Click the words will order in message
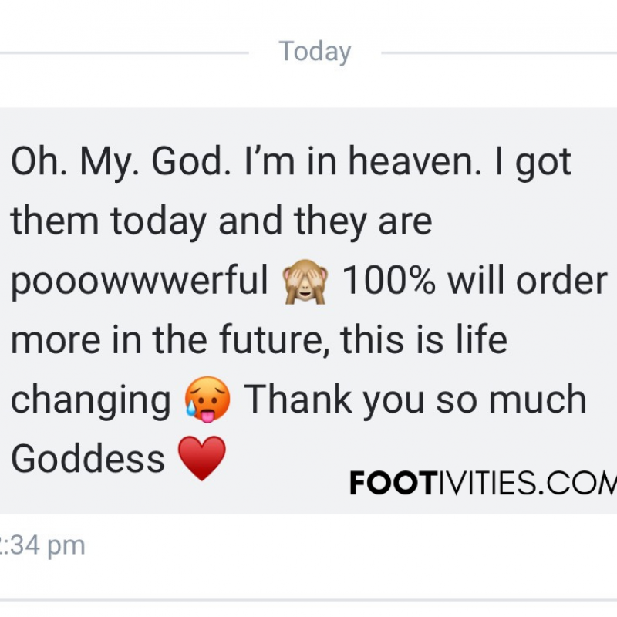Screen dimensions: 617x617 tap(528, 281)
